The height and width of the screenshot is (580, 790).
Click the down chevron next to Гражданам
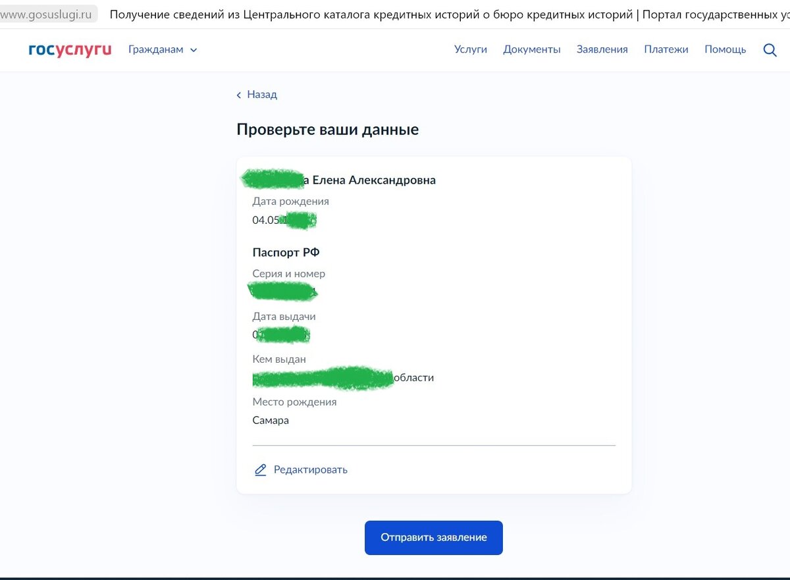coord(192,49)
